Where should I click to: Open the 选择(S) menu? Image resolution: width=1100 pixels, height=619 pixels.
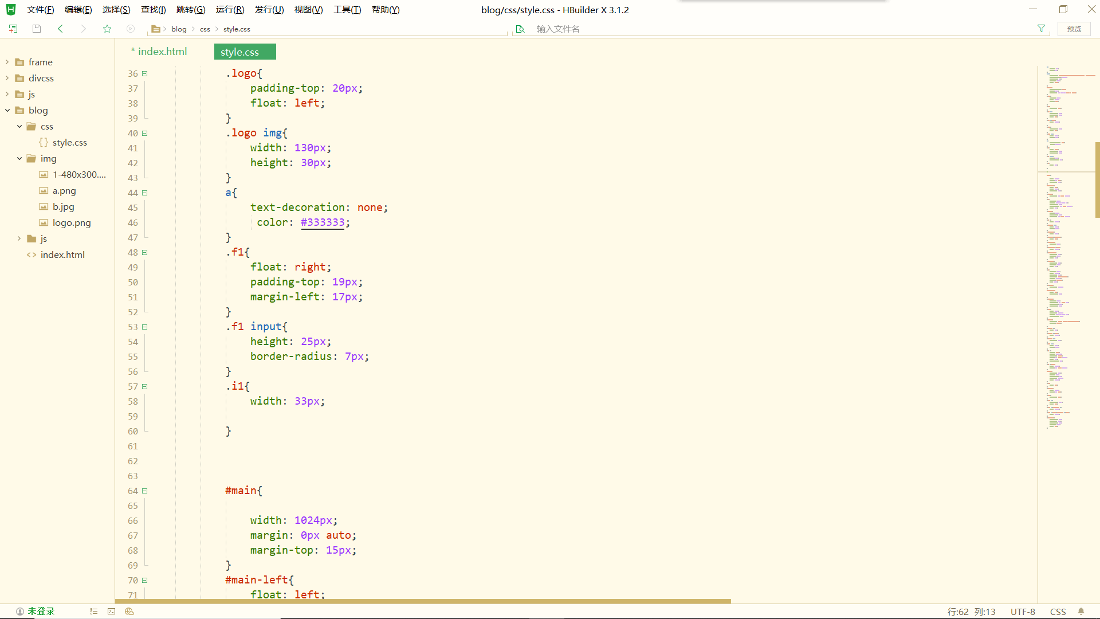(x=116, y=10)
